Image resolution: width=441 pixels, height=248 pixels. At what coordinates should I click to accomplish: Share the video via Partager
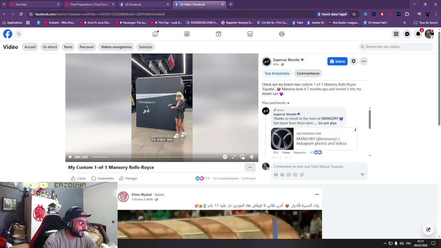128,178
